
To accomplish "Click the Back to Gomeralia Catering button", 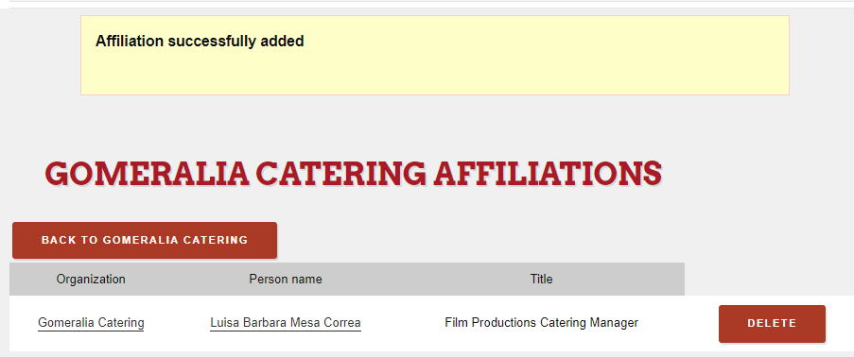I will point(145,240).
